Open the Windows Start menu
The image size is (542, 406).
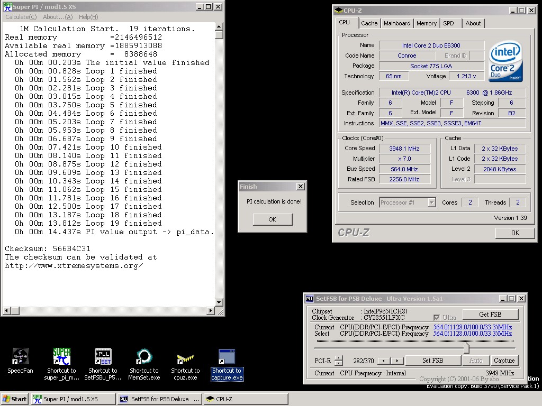[14, 399]
